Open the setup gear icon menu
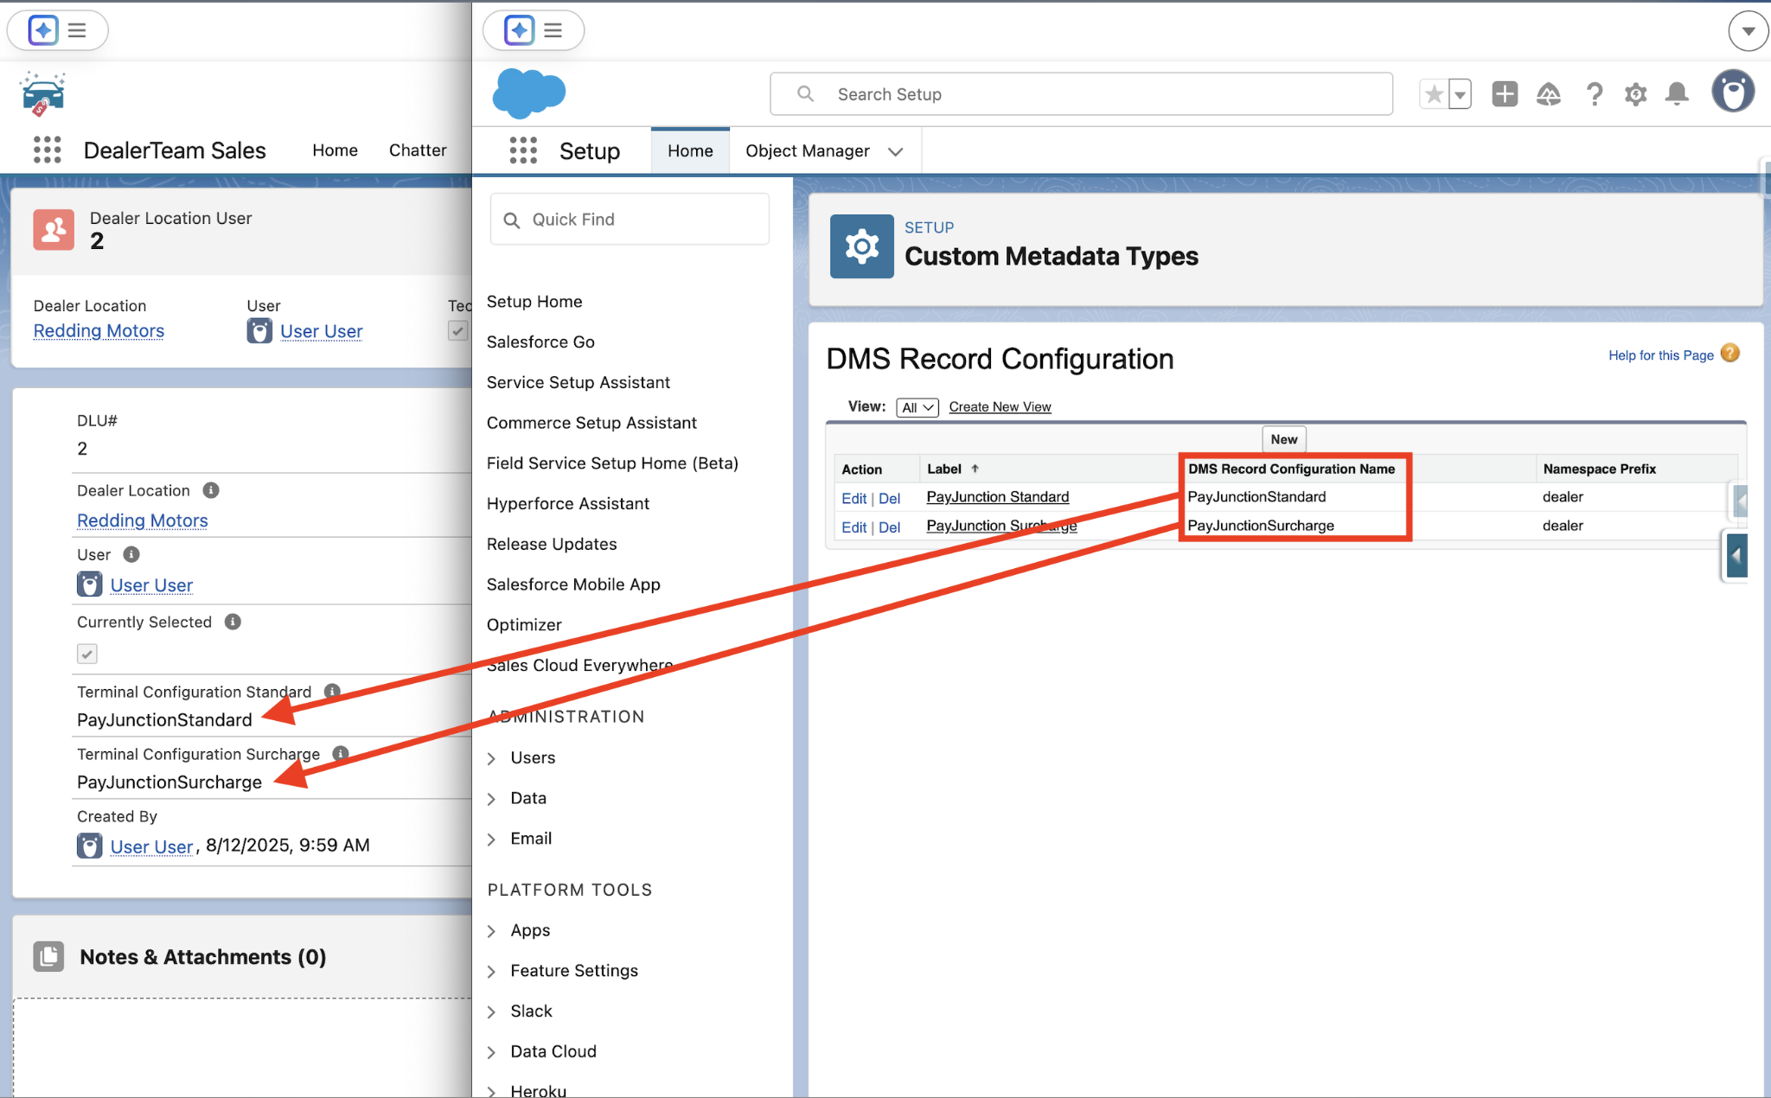1771x1098 pixels. [1635, 93]
